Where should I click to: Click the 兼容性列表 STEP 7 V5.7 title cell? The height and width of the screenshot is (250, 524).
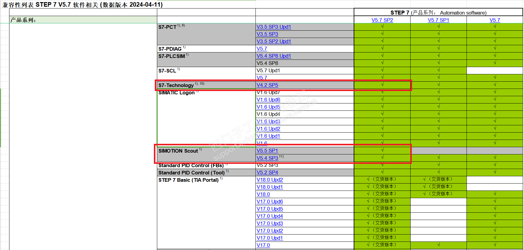click(83, 5)
